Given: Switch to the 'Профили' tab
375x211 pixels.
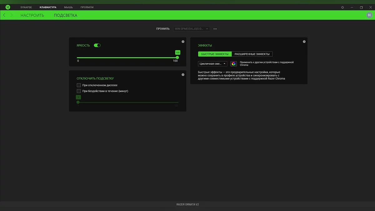Looking at the screenshot, I should [87, 7].
